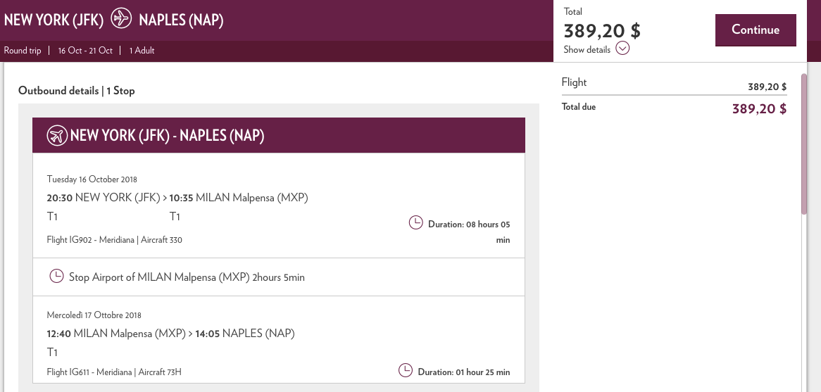Click Flight IG611 - Meridiana info line

pyautogui.click(x=114, y=372)
